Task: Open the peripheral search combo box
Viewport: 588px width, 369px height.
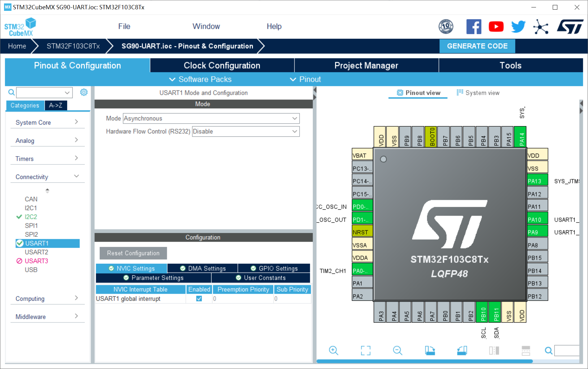Action: (44, 92)
